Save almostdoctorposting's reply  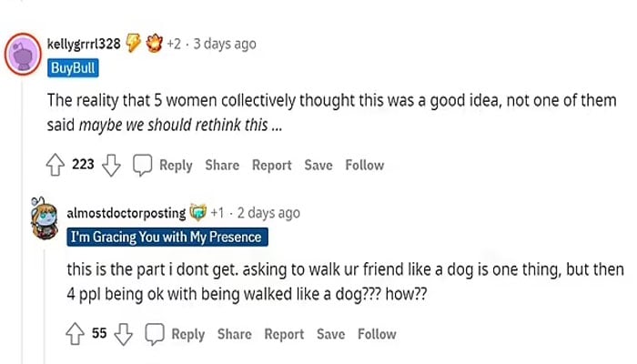330,334
